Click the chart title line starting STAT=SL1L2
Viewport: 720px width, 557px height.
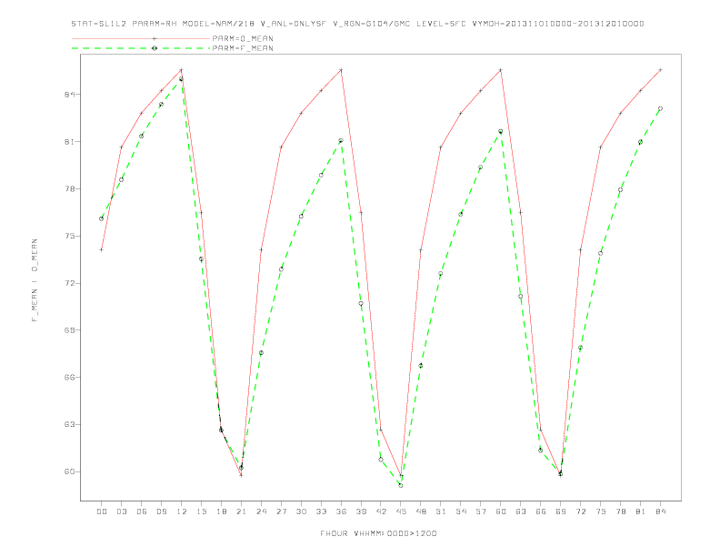[357, 24]
